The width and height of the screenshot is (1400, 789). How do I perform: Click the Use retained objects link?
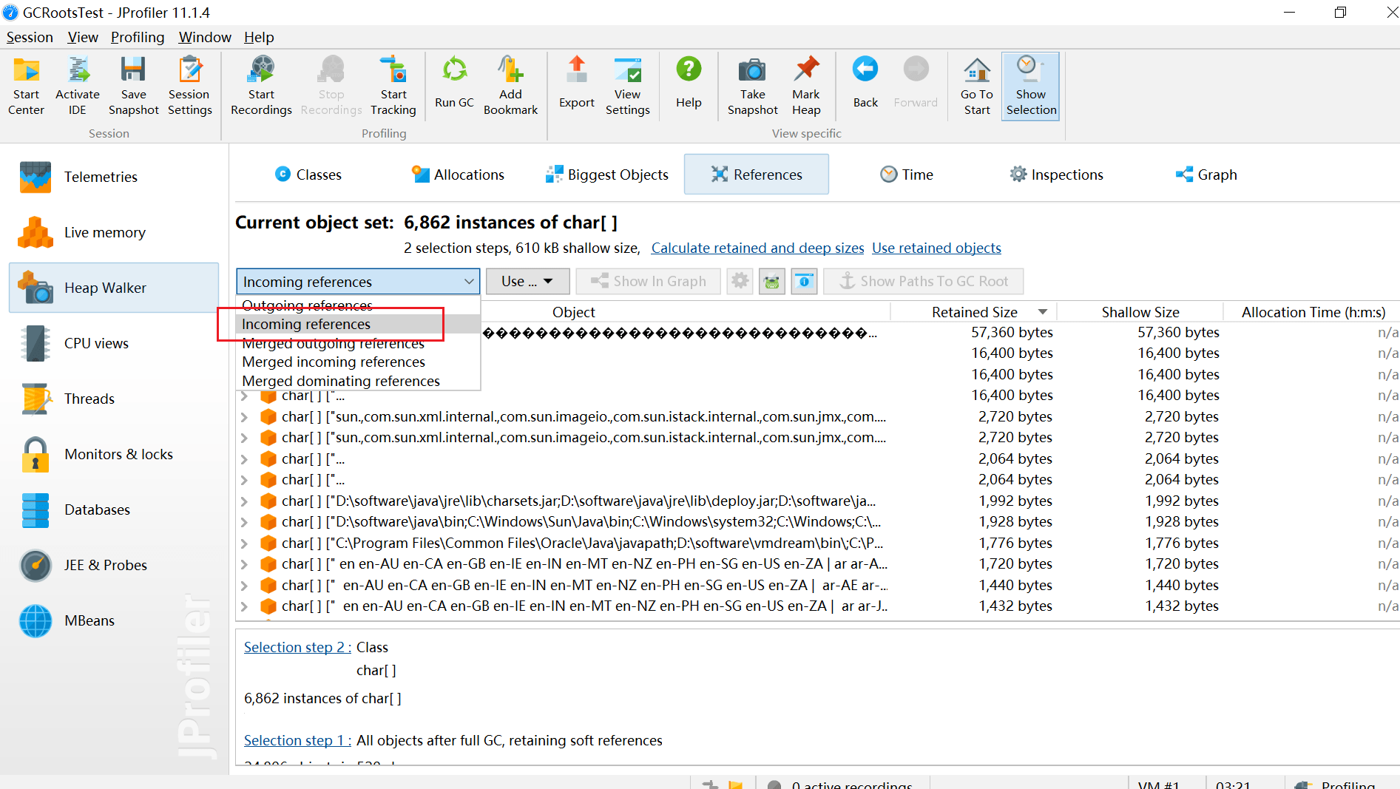936,248
